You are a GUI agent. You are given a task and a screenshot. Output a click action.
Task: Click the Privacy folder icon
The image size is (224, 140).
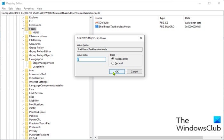[27, 131]
